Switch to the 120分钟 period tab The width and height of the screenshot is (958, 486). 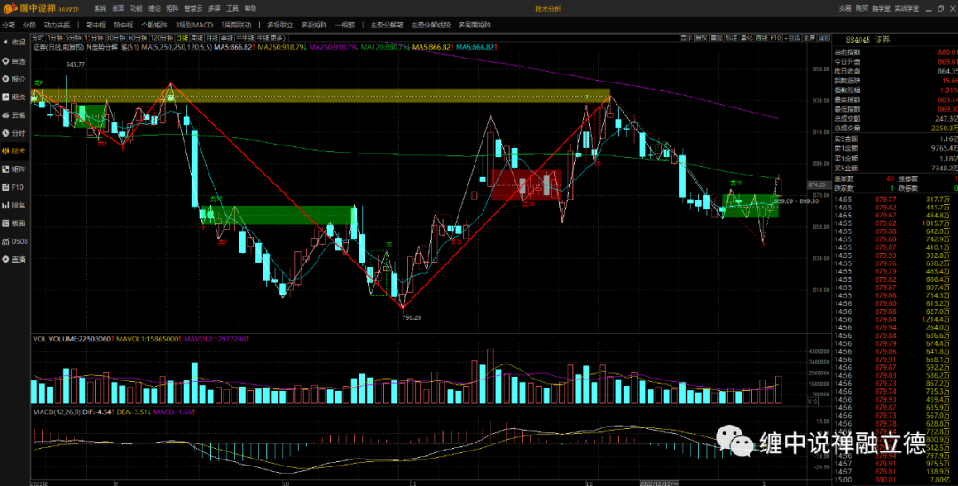pyautogui.click(x=161, y=38)
